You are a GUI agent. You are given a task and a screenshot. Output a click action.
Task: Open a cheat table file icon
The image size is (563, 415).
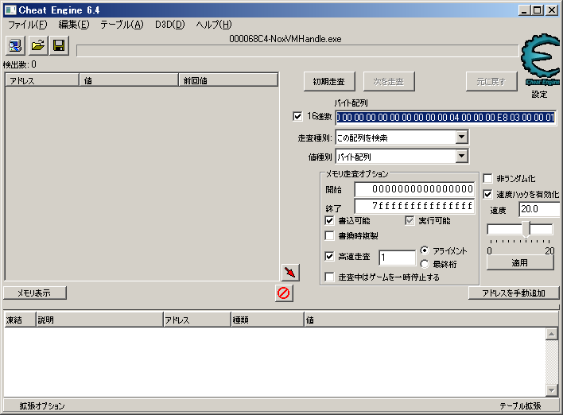(x=37, y=45)
